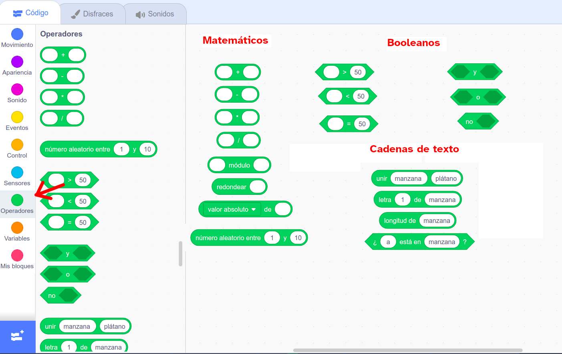The width and height of the screenshot is (562, 354).
Task: Select the Control category icon
Action: point(17,145)
